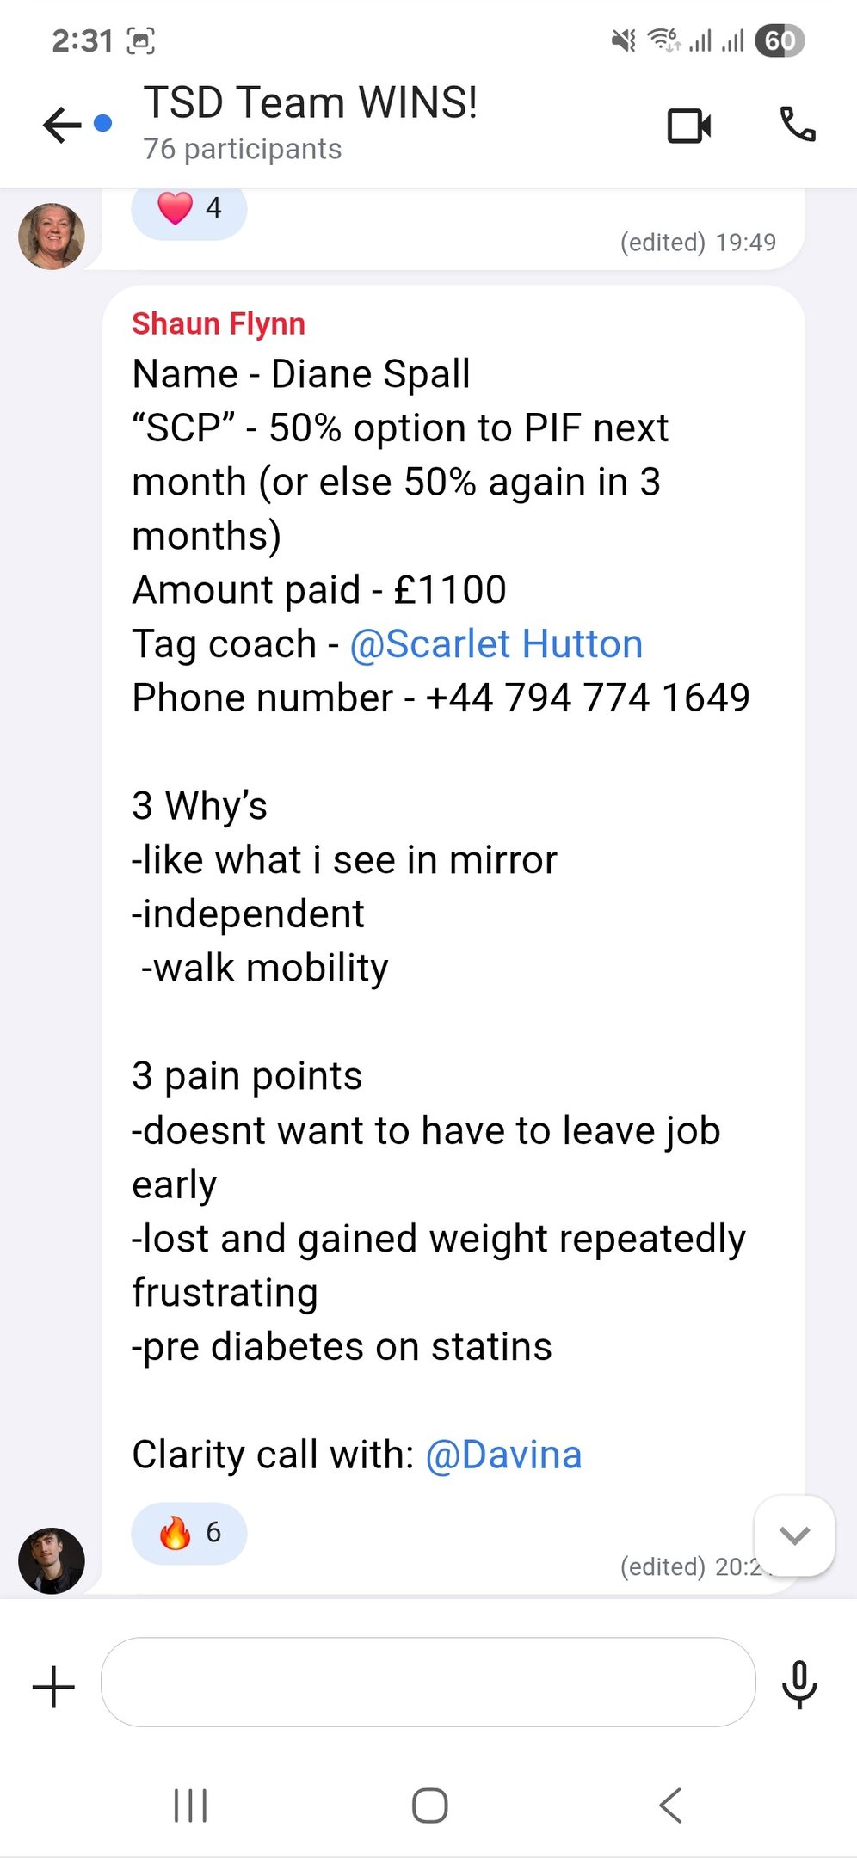Tap the back arrow icon
The width and height of the screenshot is (857, 1858).
pyautogui.click(x=62, y=125)
